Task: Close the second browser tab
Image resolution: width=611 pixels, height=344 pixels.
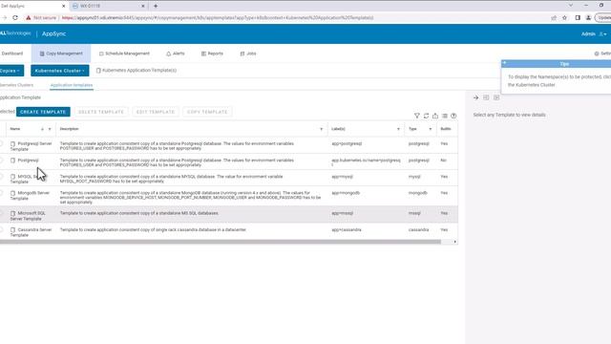Action: click(x=142, y=6)
